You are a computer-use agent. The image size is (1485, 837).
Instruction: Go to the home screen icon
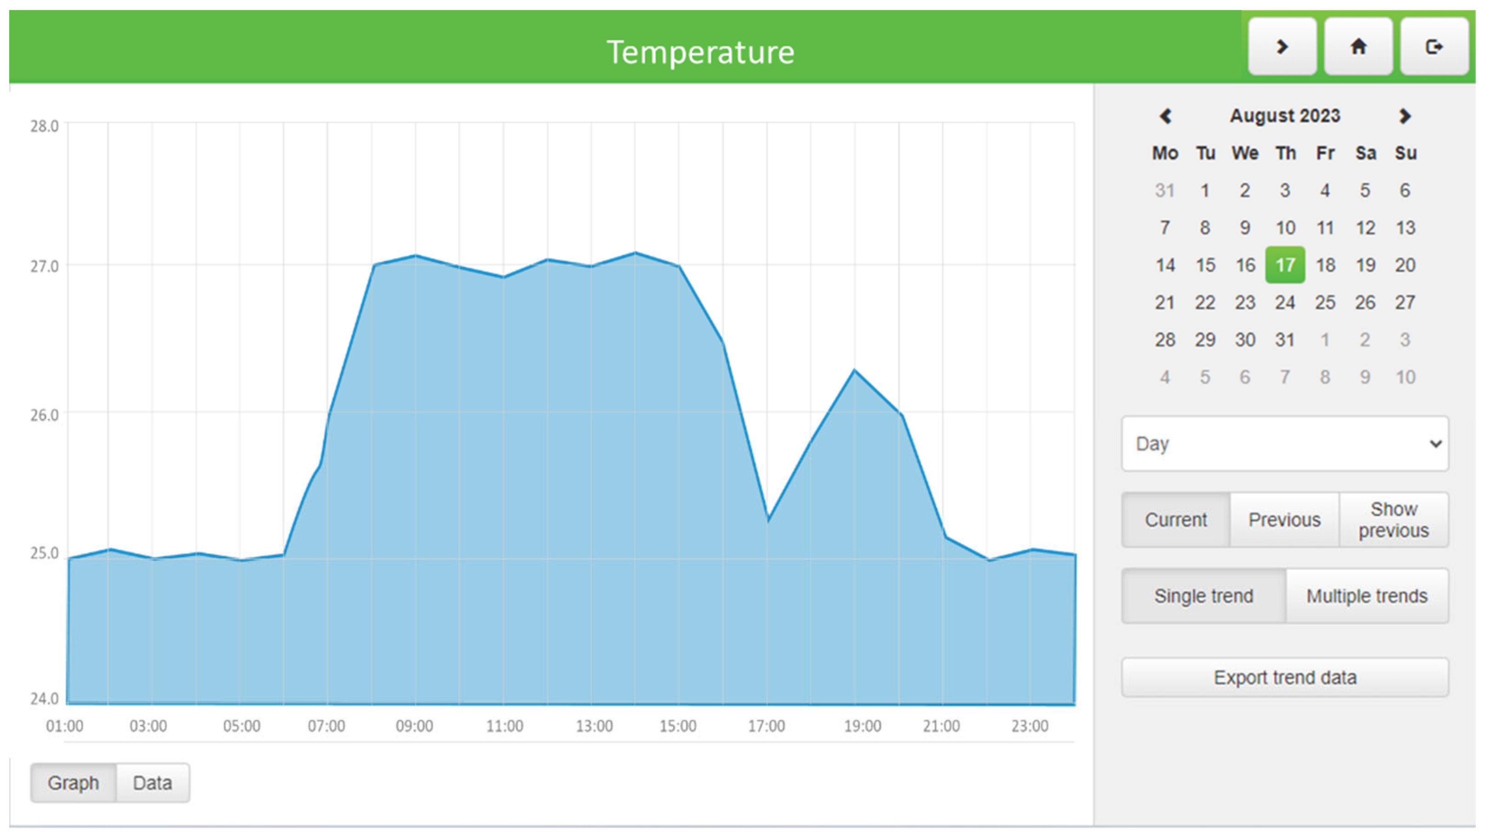(1358, 46)
